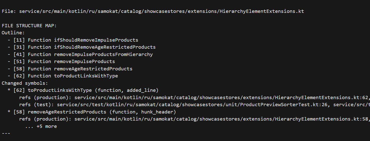The width and height of the screenshot is (370, 141).
Task: Open production ref HierarchyElementExtensions.kt:58
Action: pos(222,119)
